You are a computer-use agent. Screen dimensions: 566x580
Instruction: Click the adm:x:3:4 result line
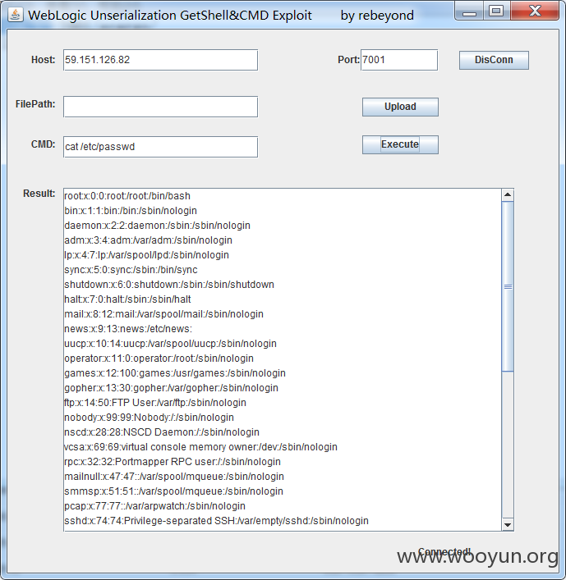coord(148,240)
